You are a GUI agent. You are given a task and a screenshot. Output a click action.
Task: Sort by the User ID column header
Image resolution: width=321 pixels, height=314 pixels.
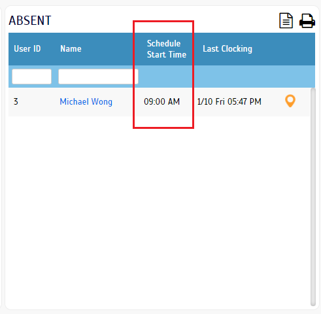tap(27, 48)
